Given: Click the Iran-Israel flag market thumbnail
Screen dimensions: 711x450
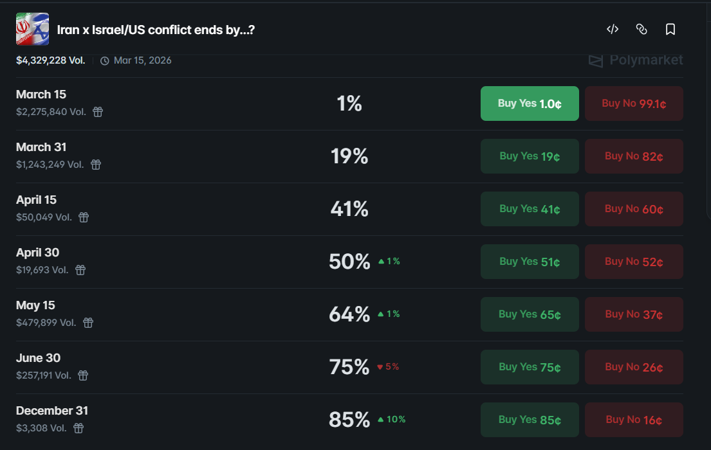Looking at the screenshot, I should tap(32, 29).
